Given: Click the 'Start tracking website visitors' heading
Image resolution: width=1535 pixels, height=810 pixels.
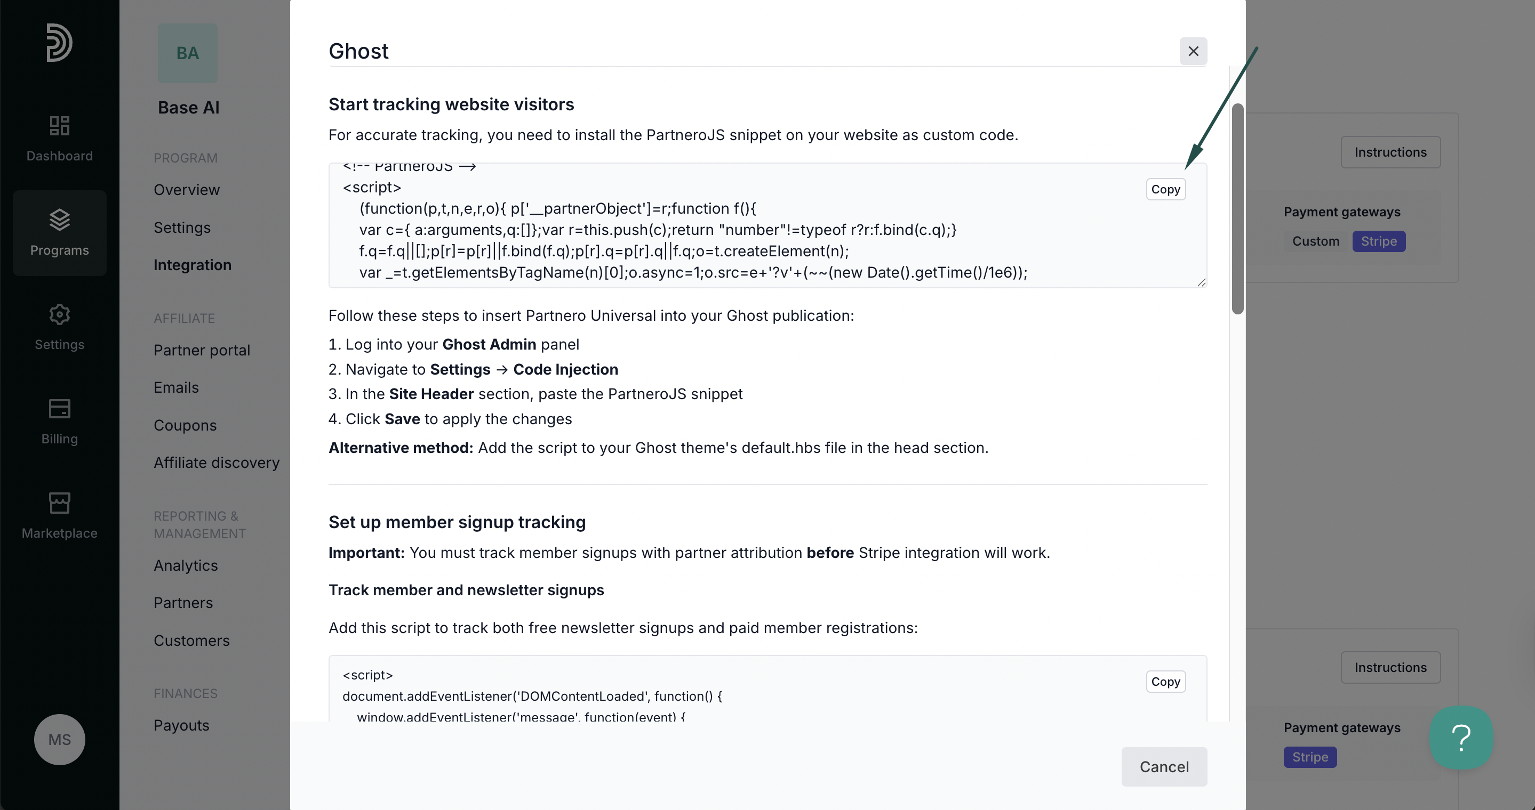Looking at the screenshot, I should (x=451, y=104).
